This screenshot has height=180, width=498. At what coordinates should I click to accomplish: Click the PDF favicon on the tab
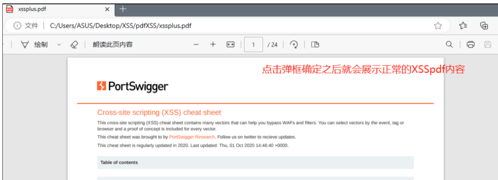click(x=10, y=9)
